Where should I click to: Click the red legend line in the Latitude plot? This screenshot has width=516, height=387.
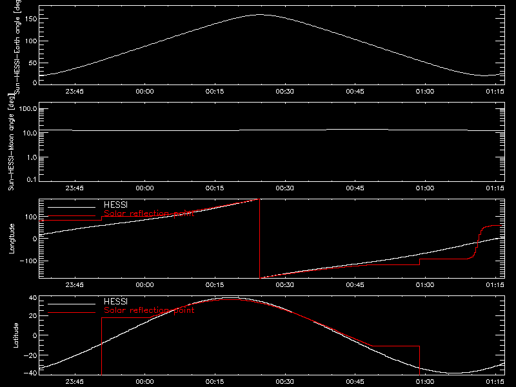72,313
